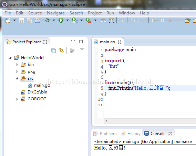Open the Source menu
Viewport: 196px width, 156px height.
(35, 13)
